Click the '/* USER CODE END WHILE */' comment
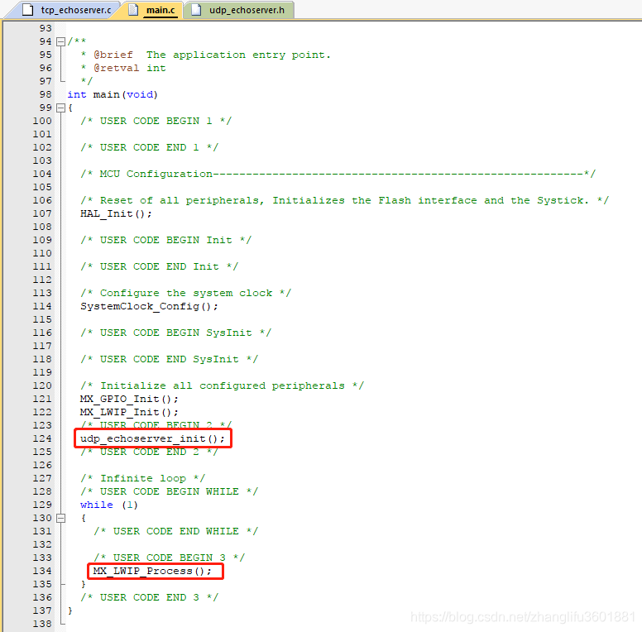Screen dimensions: 642x632 (x=176, y=531)
